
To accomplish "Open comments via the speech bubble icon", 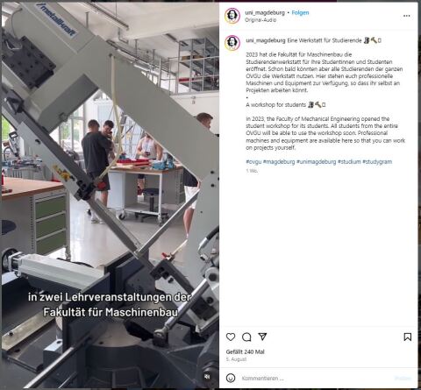I will (246, 337).
